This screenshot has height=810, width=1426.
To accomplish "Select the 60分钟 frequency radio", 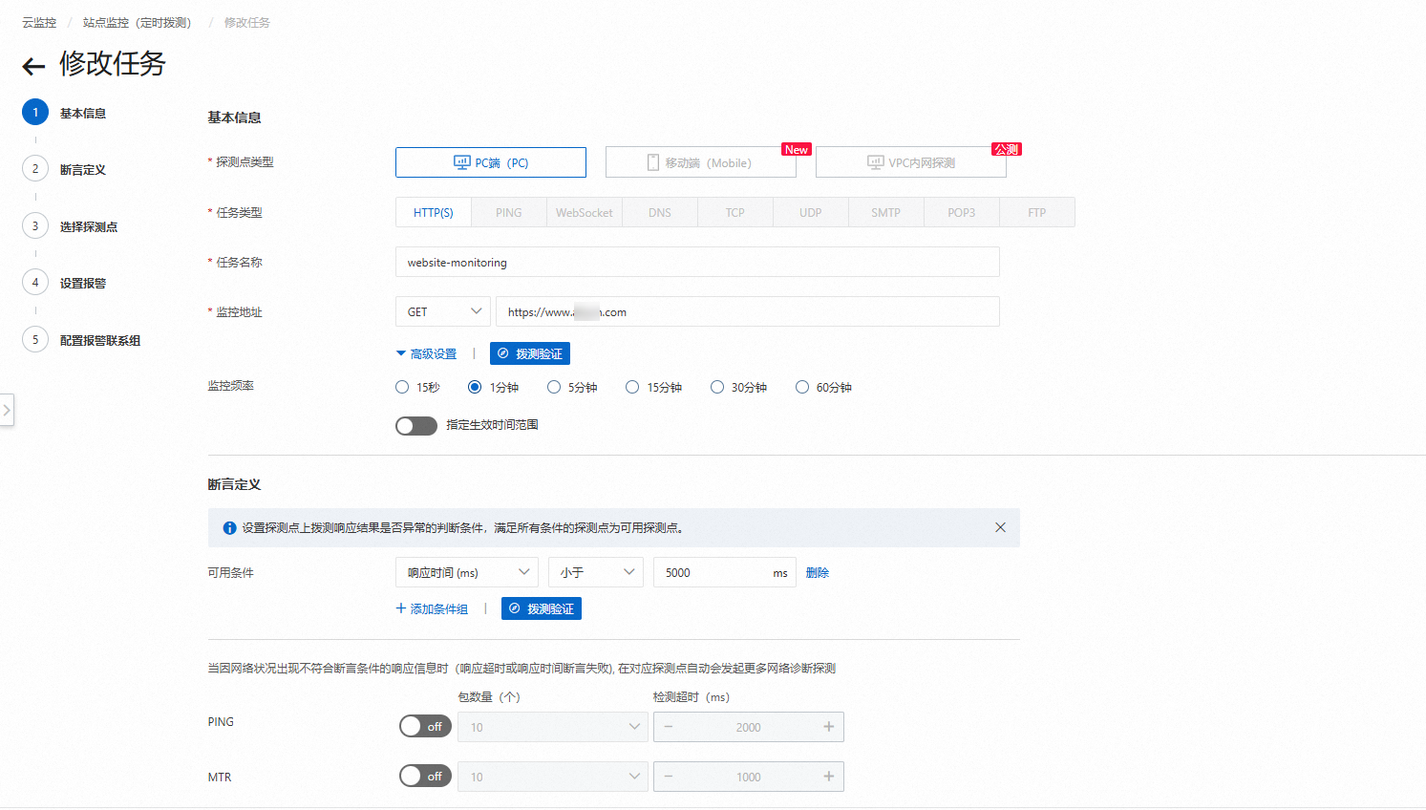I will tap(802, 387).
